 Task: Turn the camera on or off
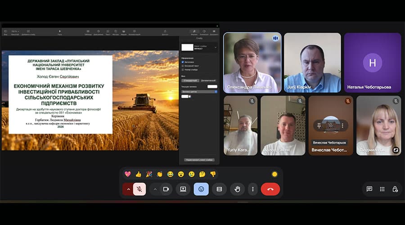pos(166,189)
